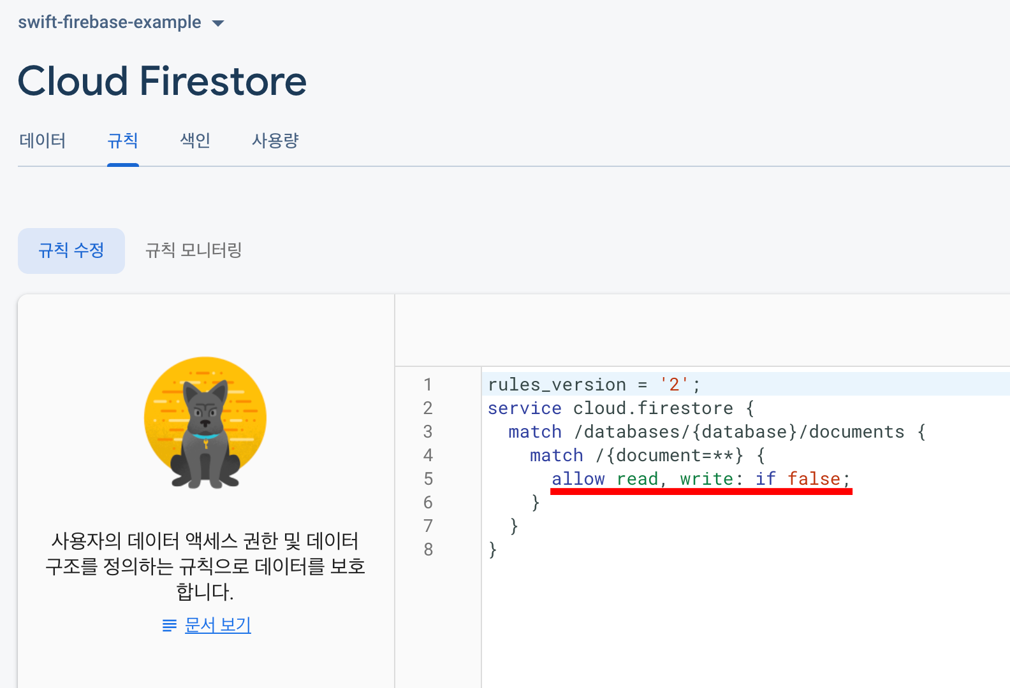Switch to the 데이터 tab
This screenshot has width=1010, height=688.
pyautogui.click(x=42, y=141)
